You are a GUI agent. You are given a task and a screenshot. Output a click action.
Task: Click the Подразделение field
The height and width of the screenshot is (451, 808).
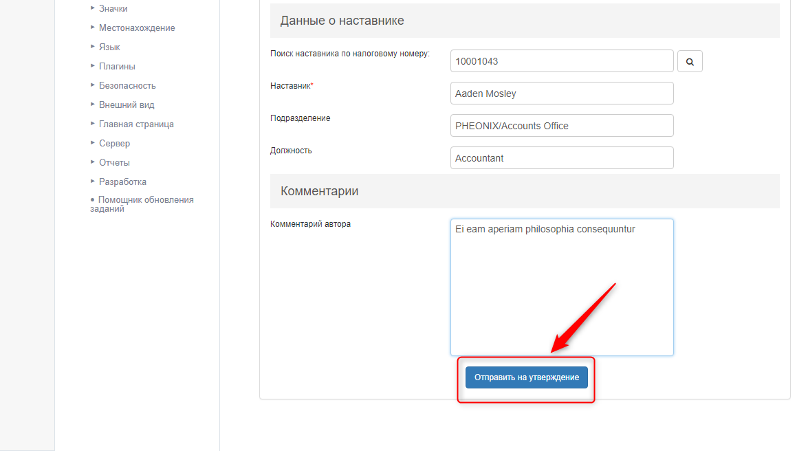[562, 126]
